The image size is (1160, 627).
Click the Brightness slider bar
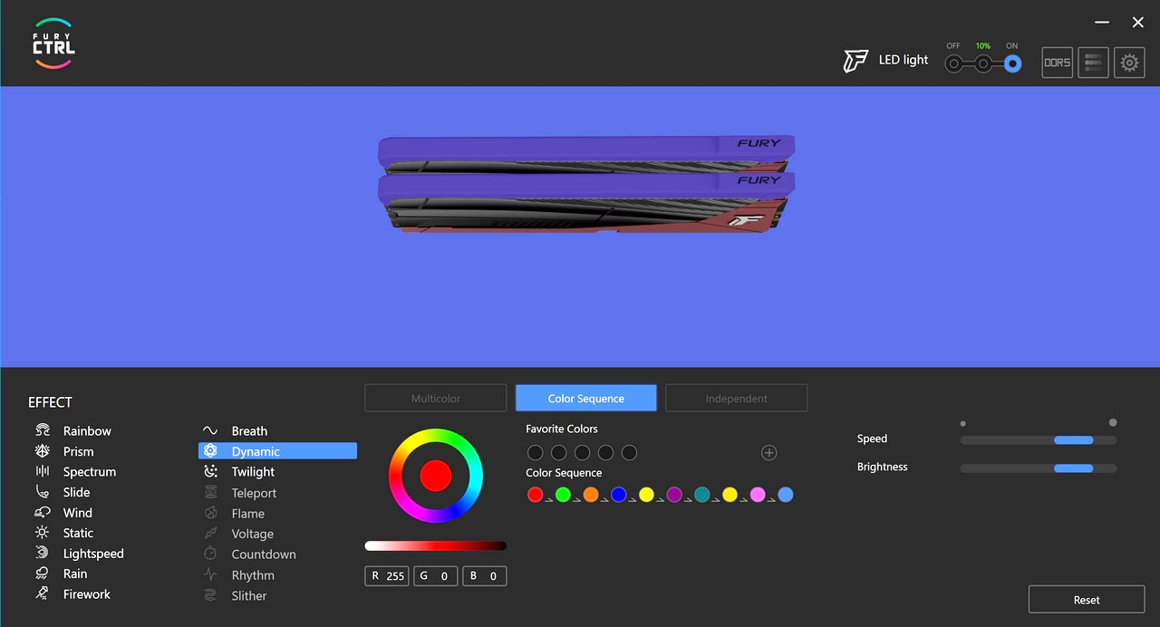click(1039, 468)
